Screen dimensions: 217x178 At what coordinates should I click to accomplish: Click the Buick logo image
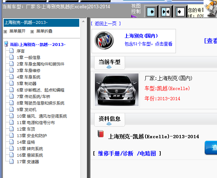[104, 41]
